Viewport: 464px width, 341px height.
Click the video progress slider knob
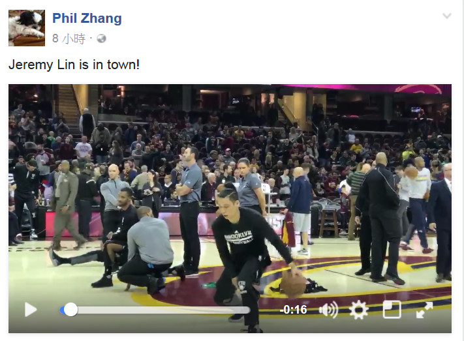(x=70, y=310)
